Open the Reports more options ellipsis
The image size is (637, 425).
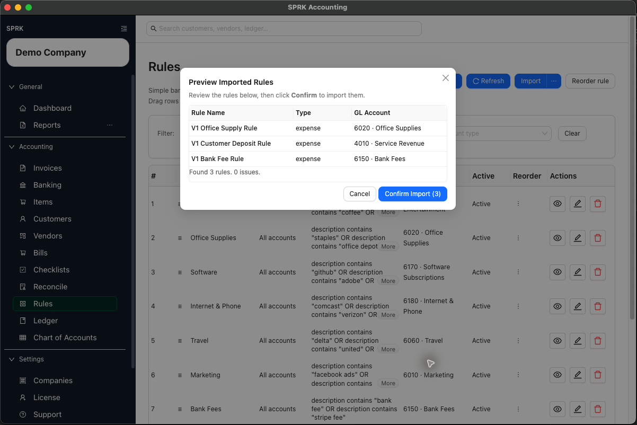[110, 125]
